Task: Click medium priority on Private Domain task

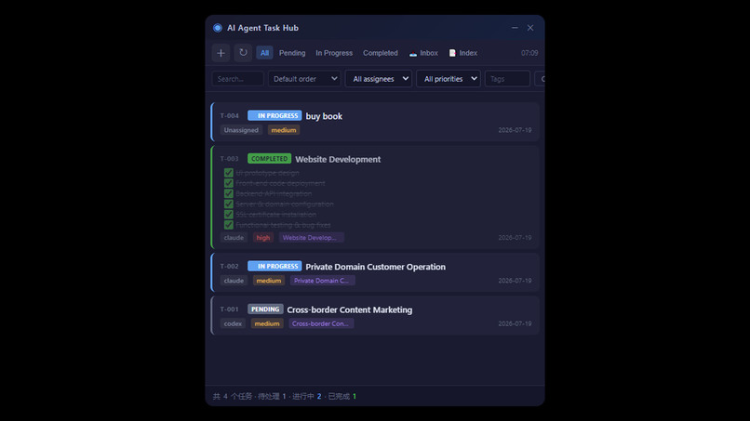Action: pos(269,281)
